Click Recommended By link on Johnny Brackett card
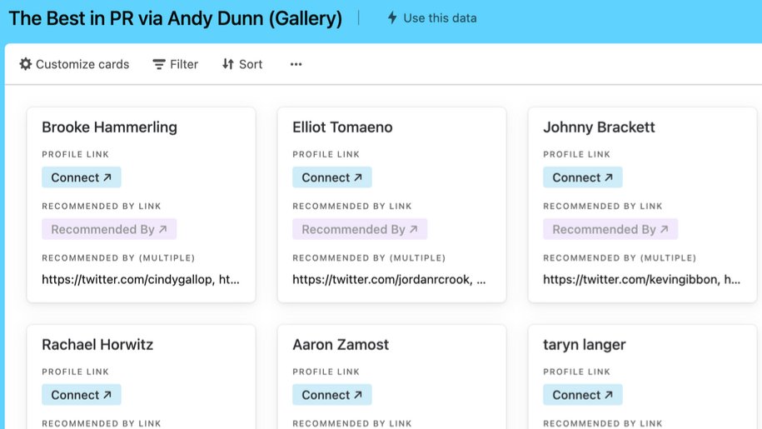The width and height of the screenshot is (762, 429). point(610,229)
